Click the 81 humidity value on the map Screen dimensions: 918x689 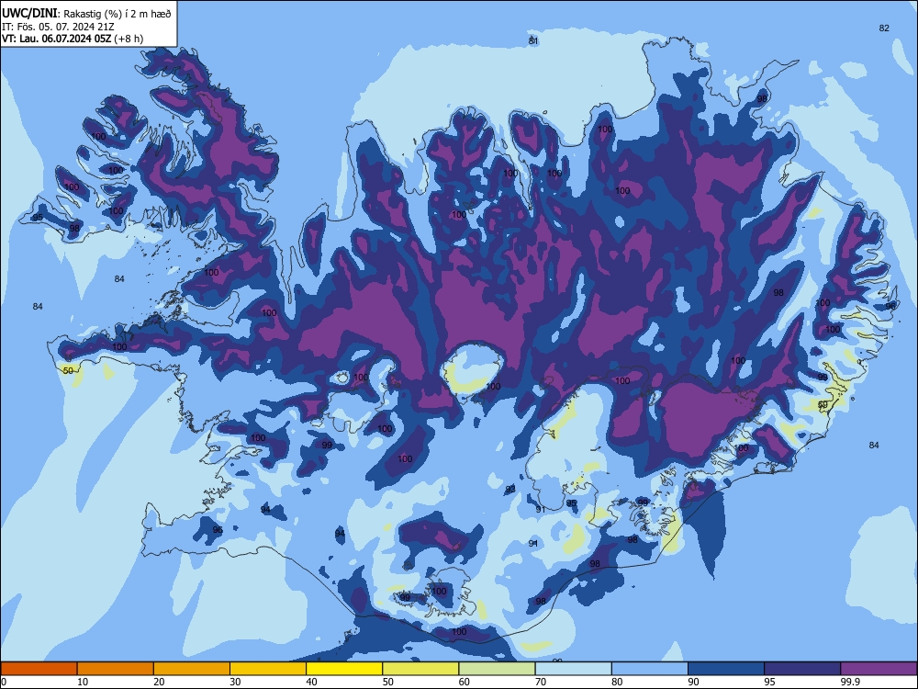click(533, 41)
